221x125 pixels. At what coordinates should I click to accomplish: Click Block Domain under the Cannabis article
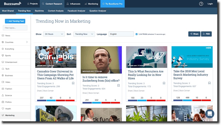point(48,91)
